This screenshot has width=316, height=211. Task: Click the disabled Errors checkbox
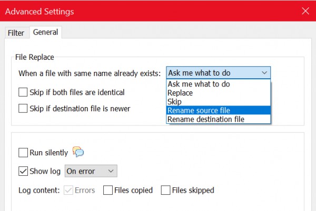click(68, 190)
